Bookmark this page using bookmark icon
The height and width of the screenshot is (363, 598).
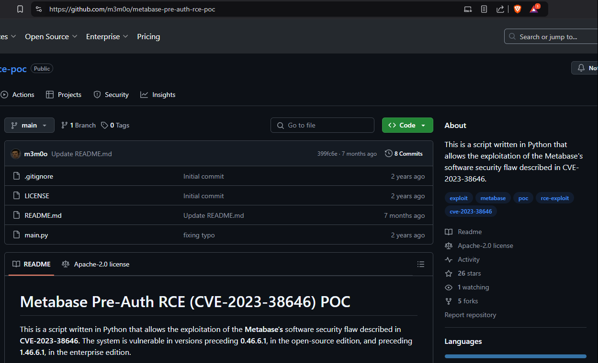[x=20, y=9]
